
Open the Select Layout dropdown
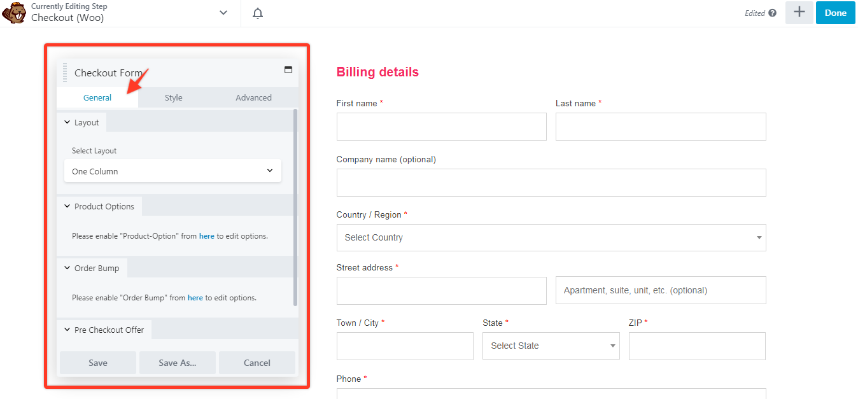pos(172,171)
